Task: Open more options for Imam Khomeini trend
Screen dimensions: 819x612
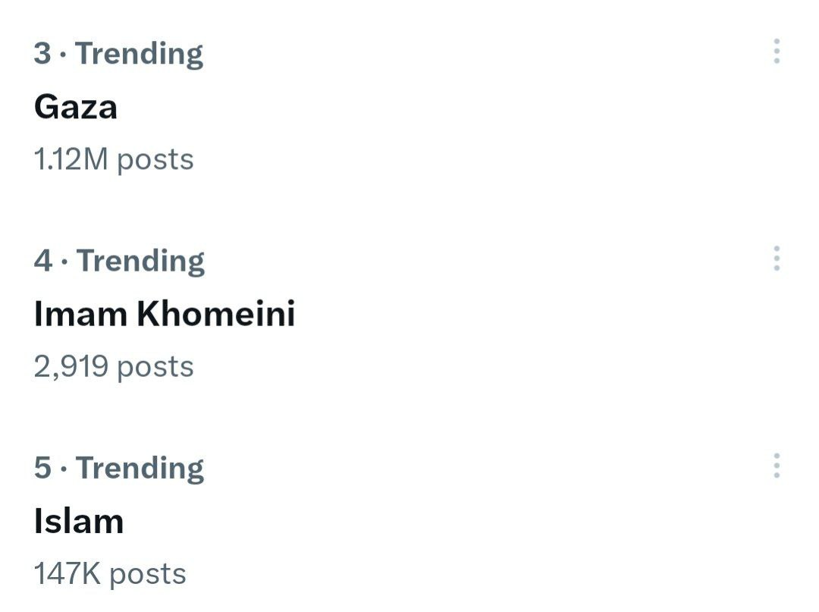Action: coord(777,259)
